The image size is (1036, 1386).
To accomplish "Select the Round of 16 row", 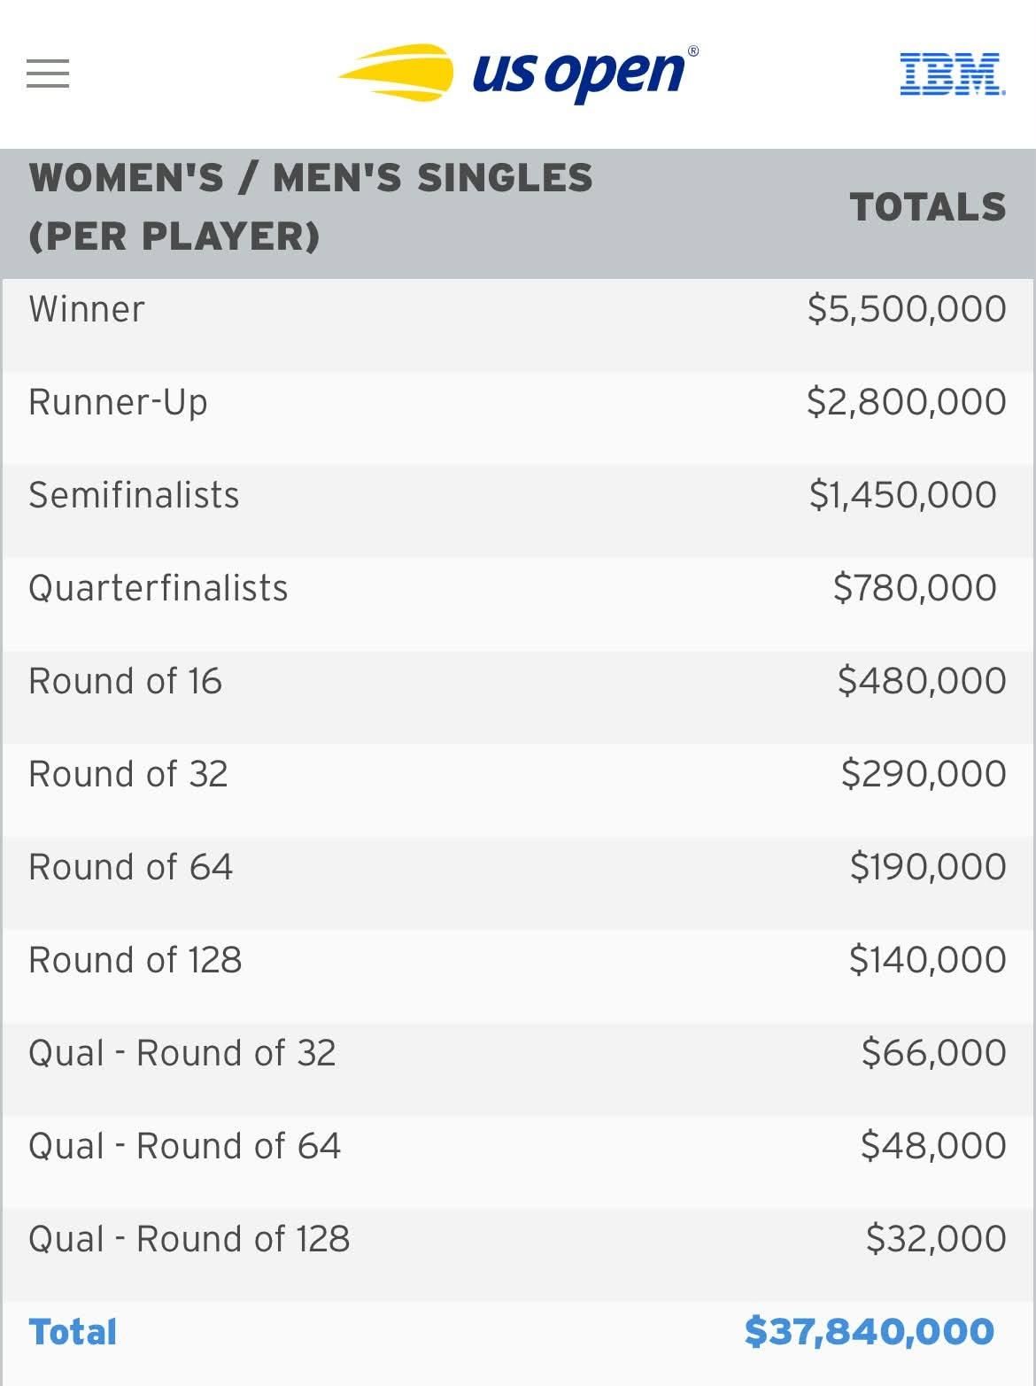I will coord(518,681).
